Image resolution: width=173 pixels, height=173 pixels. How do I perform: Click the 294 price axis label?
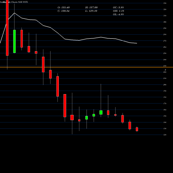pos(165,28)
